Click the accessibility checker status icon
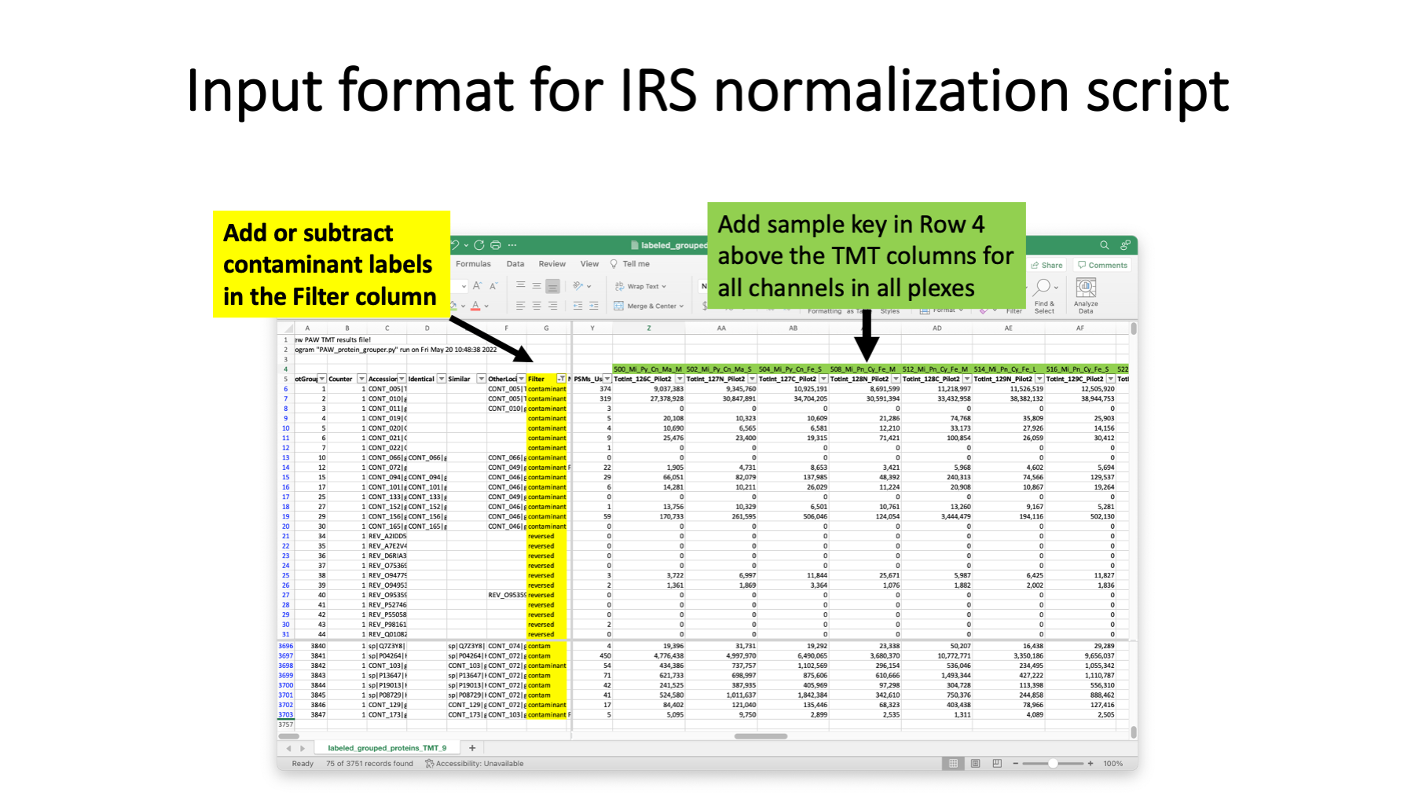The image size is (1415, 796). [x=429, y=764]
